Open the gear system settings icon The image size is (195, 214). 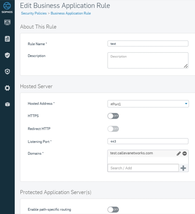coord(7,88)
